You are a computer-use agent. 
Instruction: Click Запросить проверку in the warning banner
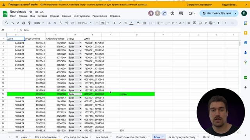pyautogui.click(x=199, y=5)
